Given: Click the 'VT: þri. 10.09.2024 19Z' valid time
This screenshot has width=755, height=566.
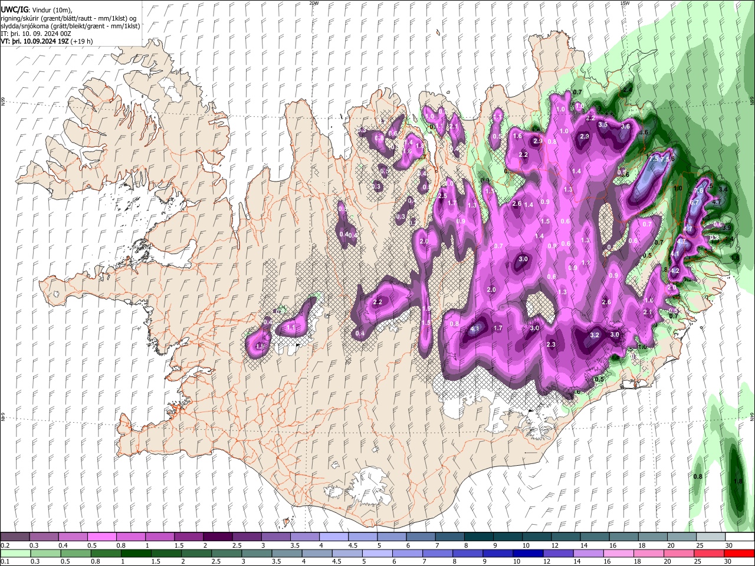Looking at the screenshot, I should pos(35,41).
